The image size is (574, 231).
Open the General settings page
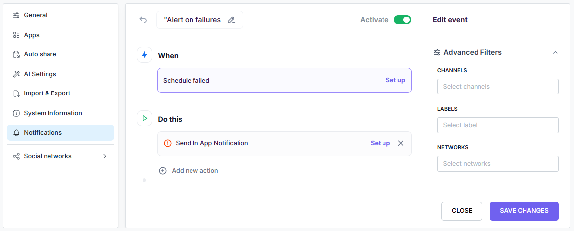click(36, 15)
